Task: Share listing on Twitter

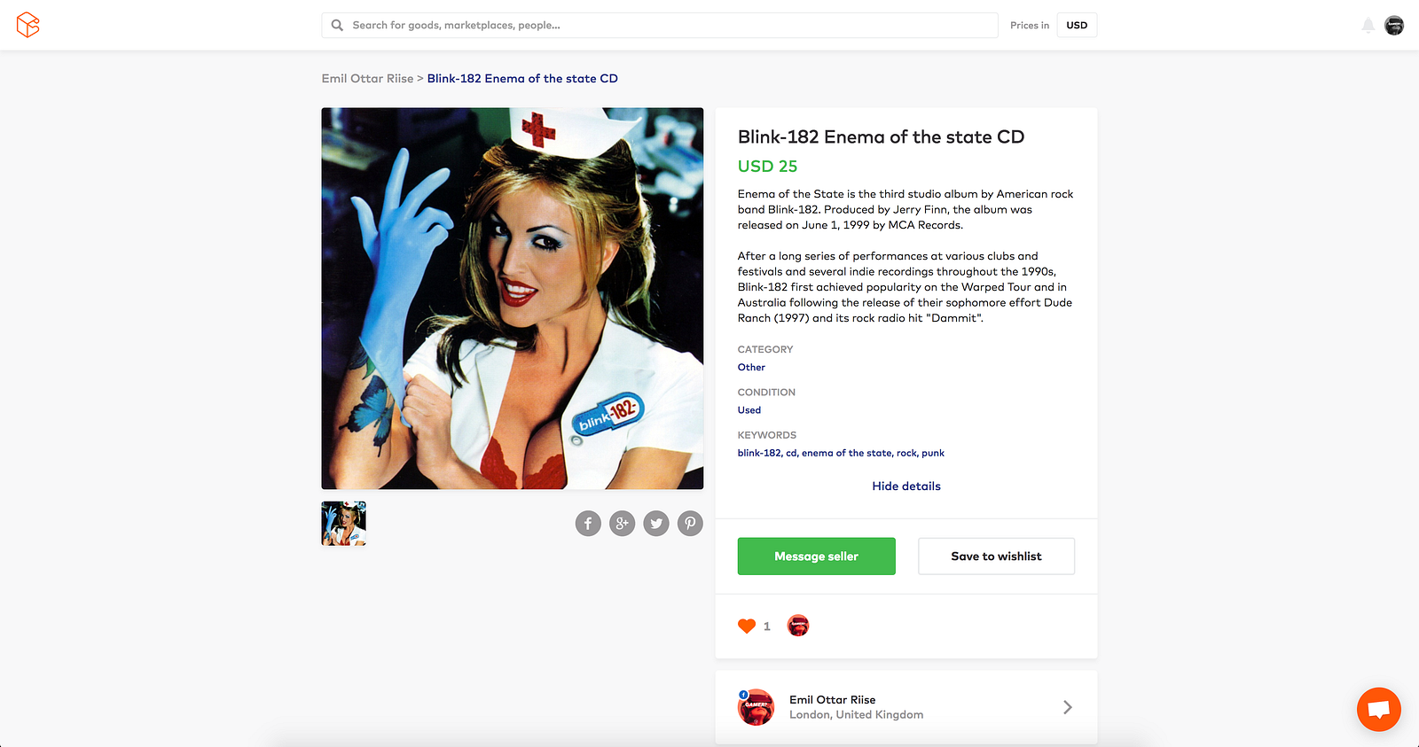Action: pyautogui.click(x=656, y=524)
